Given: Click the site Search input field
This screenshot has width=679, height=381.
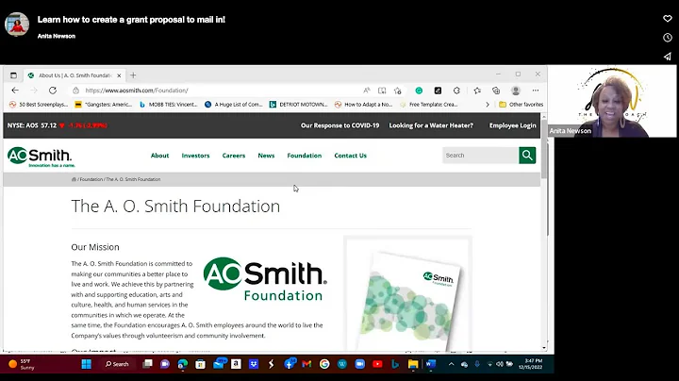Looking at the screenshot, I should click(x=480, y=155).
